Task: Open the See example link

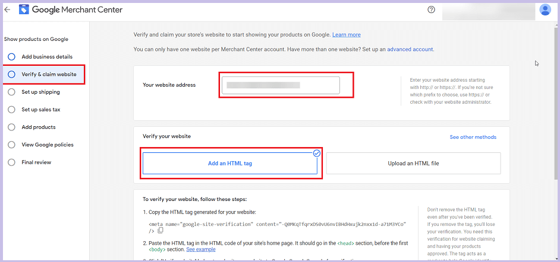Action: [x=201, y=249]
